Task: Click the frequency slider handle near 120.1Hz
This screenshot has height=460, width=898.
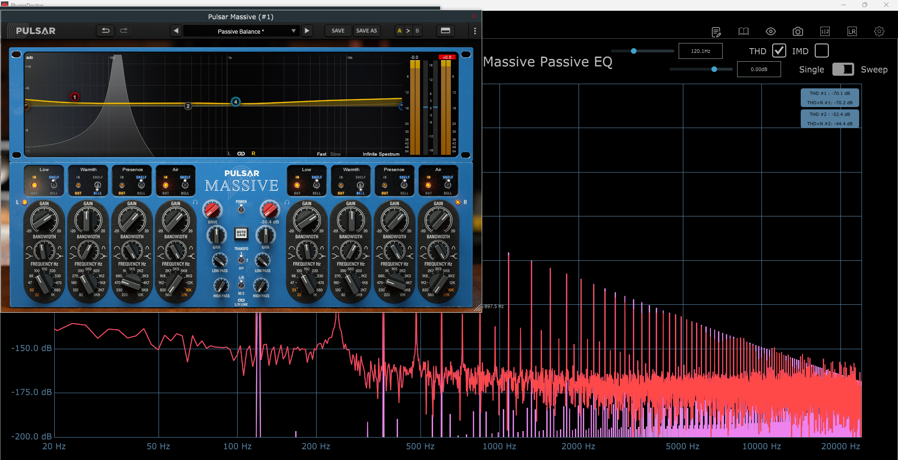Action: [x=634, y=51]
